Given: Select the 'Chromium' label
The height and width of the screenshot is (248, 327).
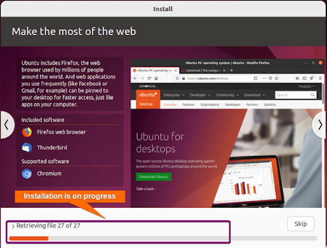Looking at the screenshot, I should (49, 173).
